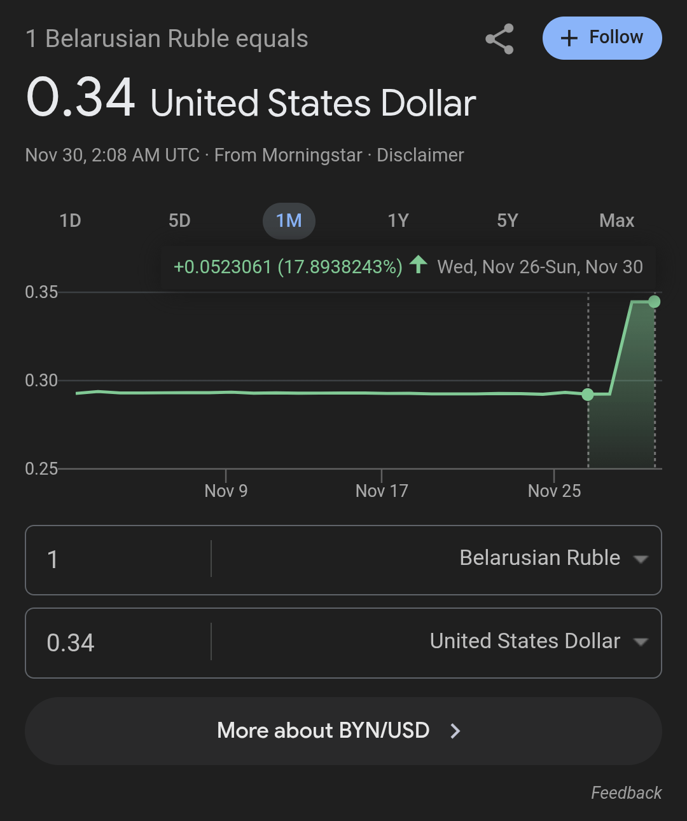Click the green up arrow in tooltip

(418, 264)
